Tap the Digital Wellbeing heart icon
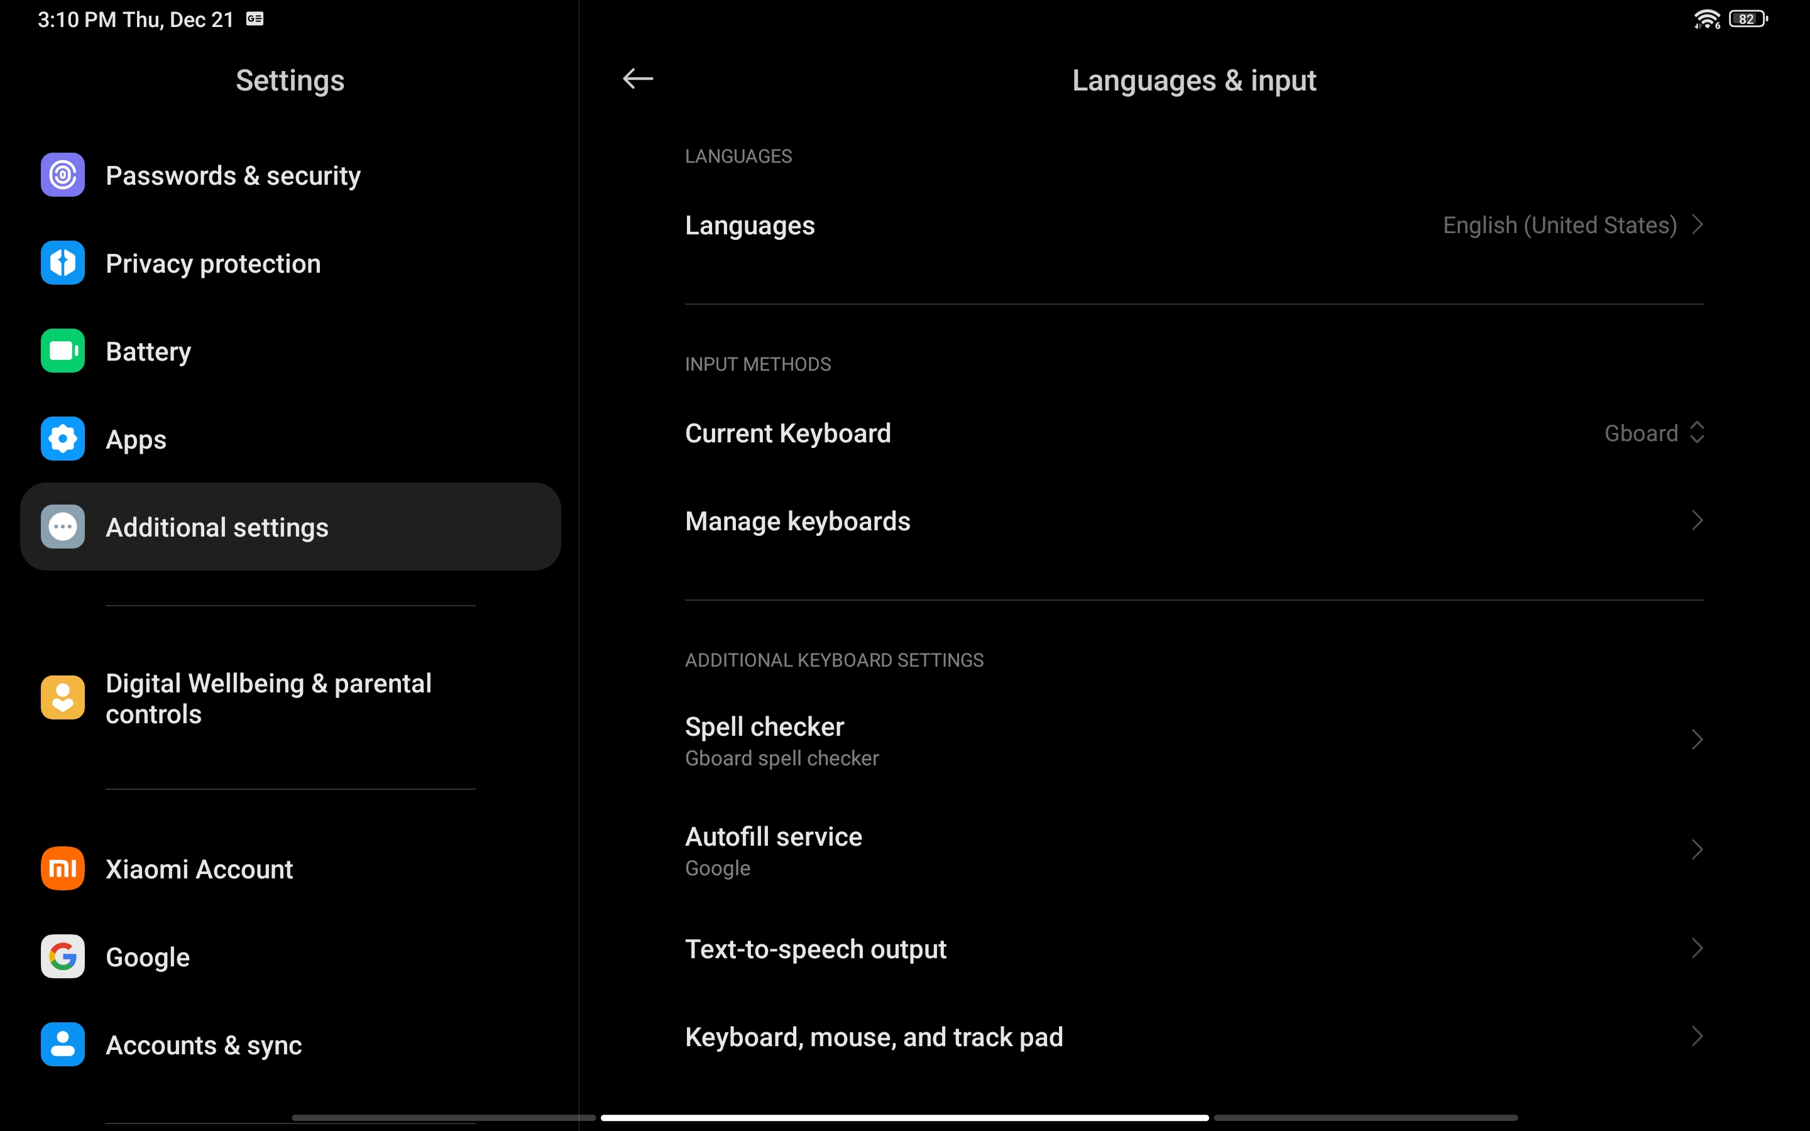 (63, 698)
